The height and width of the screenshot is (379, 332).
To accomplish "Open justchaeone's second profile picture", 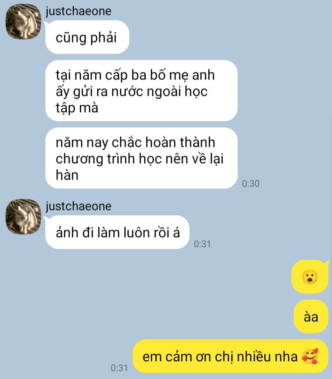I will pyautogui.click(x=23, y=217).
